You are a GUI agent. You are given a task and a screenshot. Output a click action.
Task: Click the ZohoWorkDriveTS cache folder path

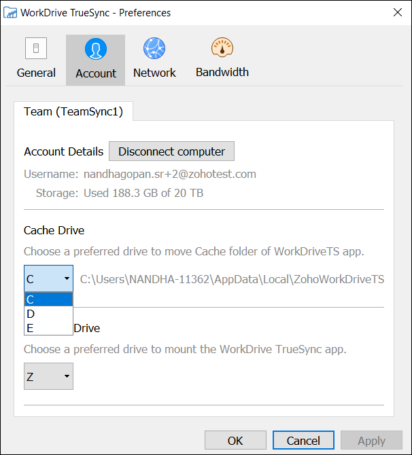[232, 279]
